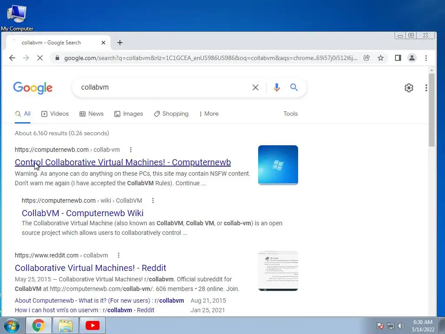Launch YouTube taskbar shortcut
The width and height of the screenshot is (445, 334).
click(x=93, y=325)
